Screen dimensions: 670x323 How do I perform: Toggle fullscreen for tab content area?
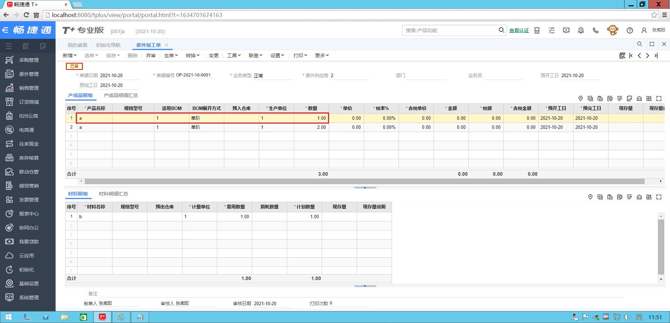click(652, 44)
